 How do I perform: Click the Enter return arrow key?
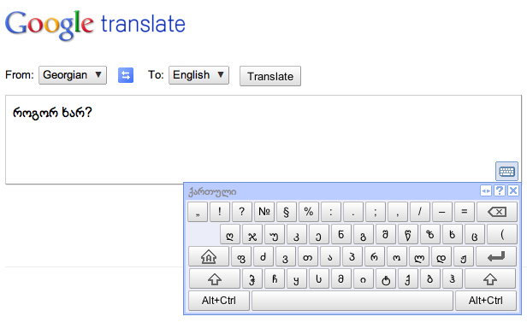[x=496, y=257]
